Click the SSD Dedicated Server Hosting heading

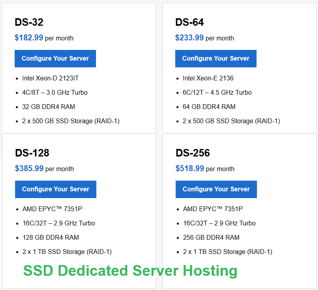click(130, 271)
